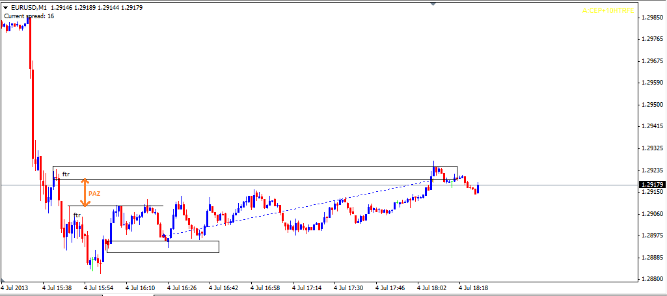The width and height of the screenshot is (667, 296).
Task: Select the lower ftr text label
Action: 76,215
